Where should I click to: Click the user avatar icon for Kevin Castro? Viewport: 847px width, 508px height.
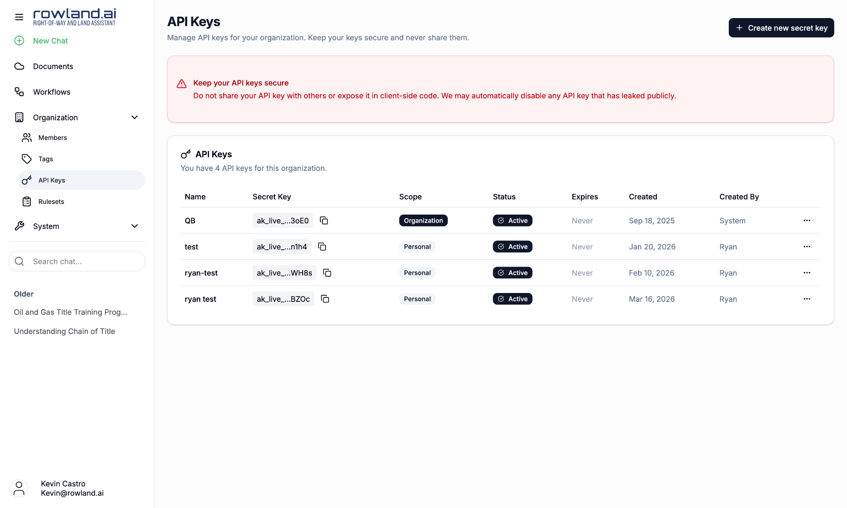coord(19,488)
